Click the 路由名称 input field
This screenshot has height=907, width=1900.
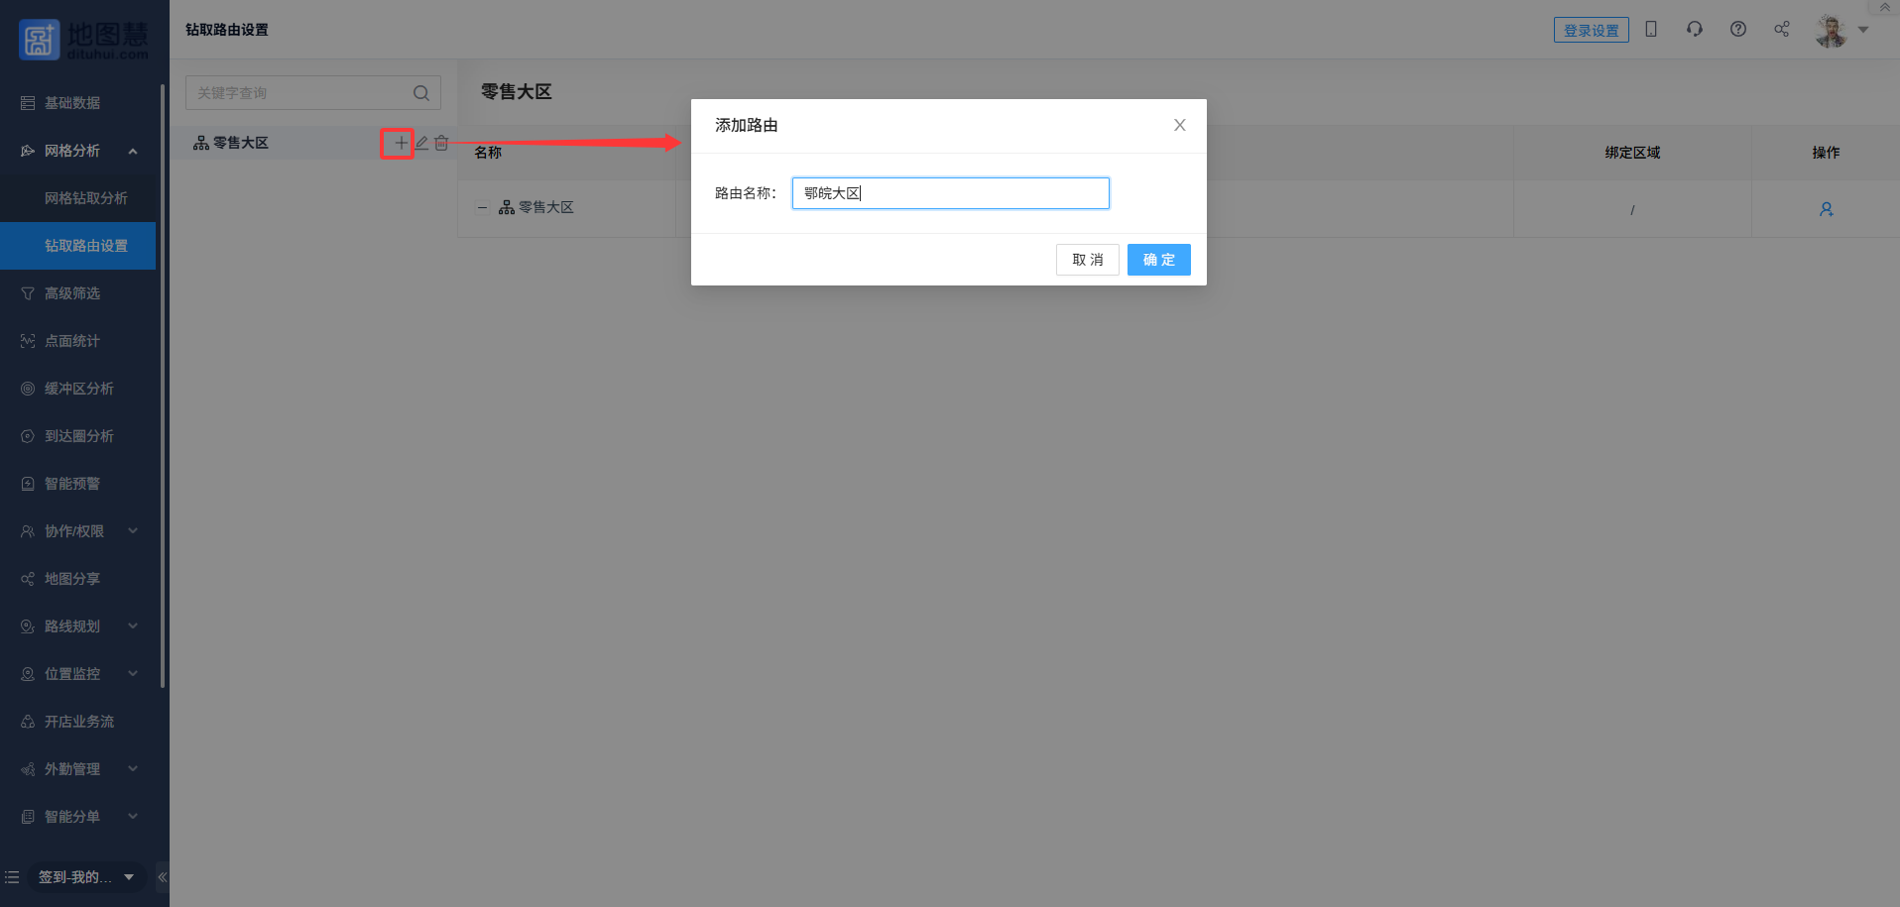(950, 193)
